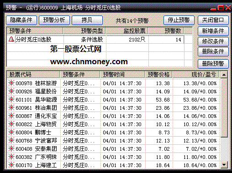This screenshot has height=173, width=232.
Task: Click 12.13/+0.00% profit cell
Action: pos(196,141)
